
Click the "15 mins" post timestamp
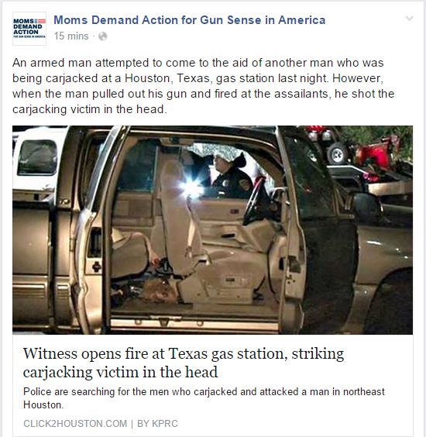pyautogui.click(x=71, y=36)
